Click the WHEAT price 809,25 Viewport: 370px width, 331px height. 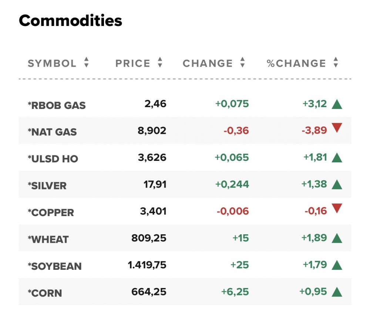tap(149, 238)
